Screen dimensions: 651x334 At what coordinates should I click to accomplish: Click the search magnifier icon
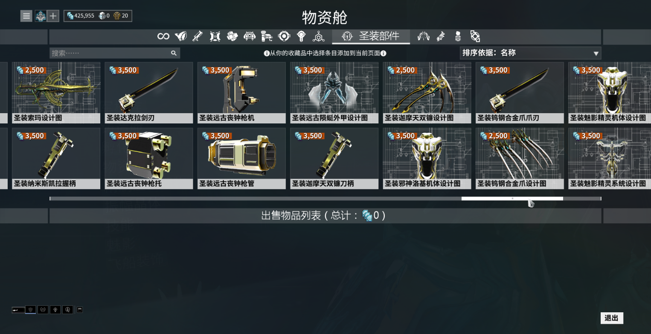[x=174, y=53]
